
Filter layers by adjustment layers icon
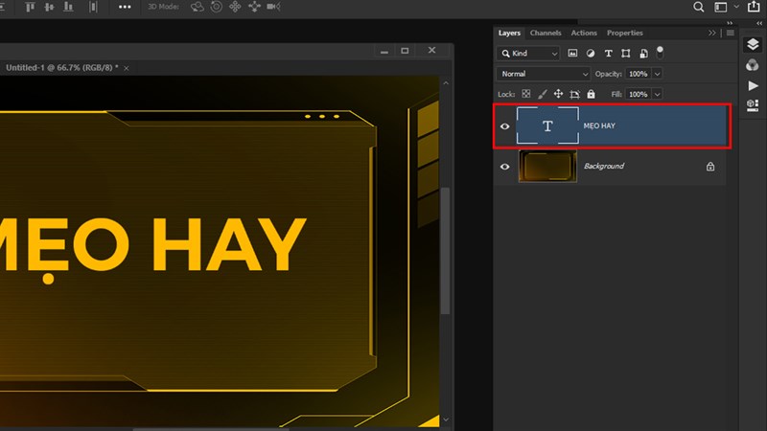click(x=591, y=54)
